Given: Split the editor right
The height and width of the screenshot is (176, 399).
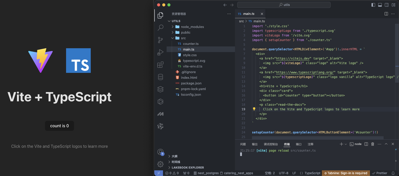Looking at the screenshot, I should (386, 14).
